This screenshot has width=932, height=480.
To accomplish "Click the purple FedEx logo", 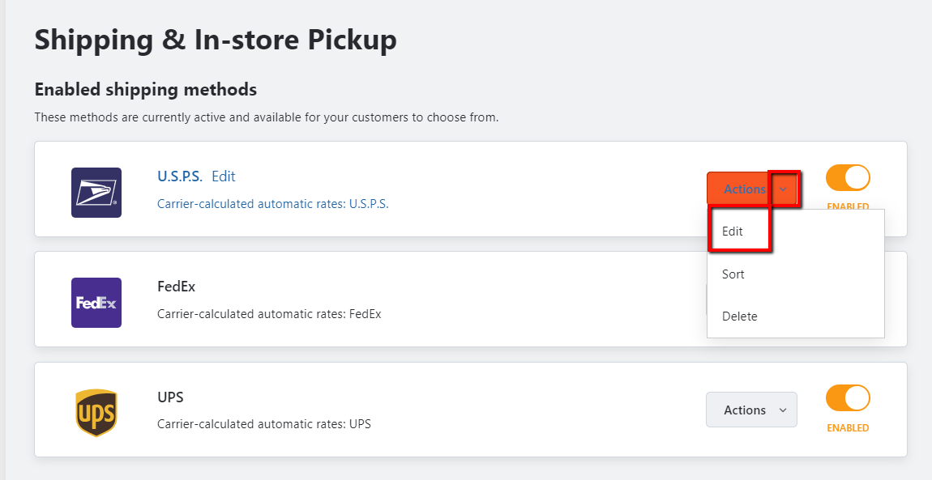I will click(96, 303).
